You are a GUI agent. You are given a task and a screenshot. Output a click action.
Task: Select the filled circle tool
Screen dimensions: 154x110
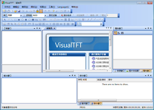[26, 20]
